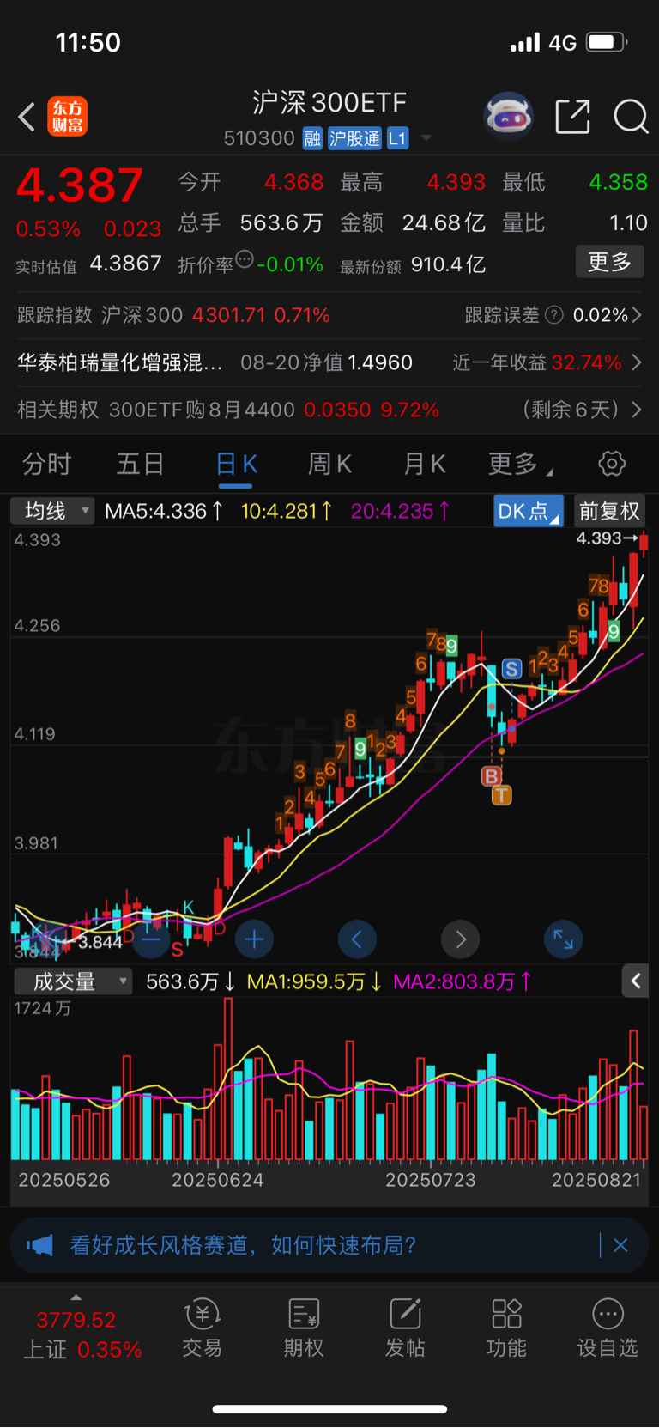
Task: Switch to the 分时 tab
Action: (46, 465)
